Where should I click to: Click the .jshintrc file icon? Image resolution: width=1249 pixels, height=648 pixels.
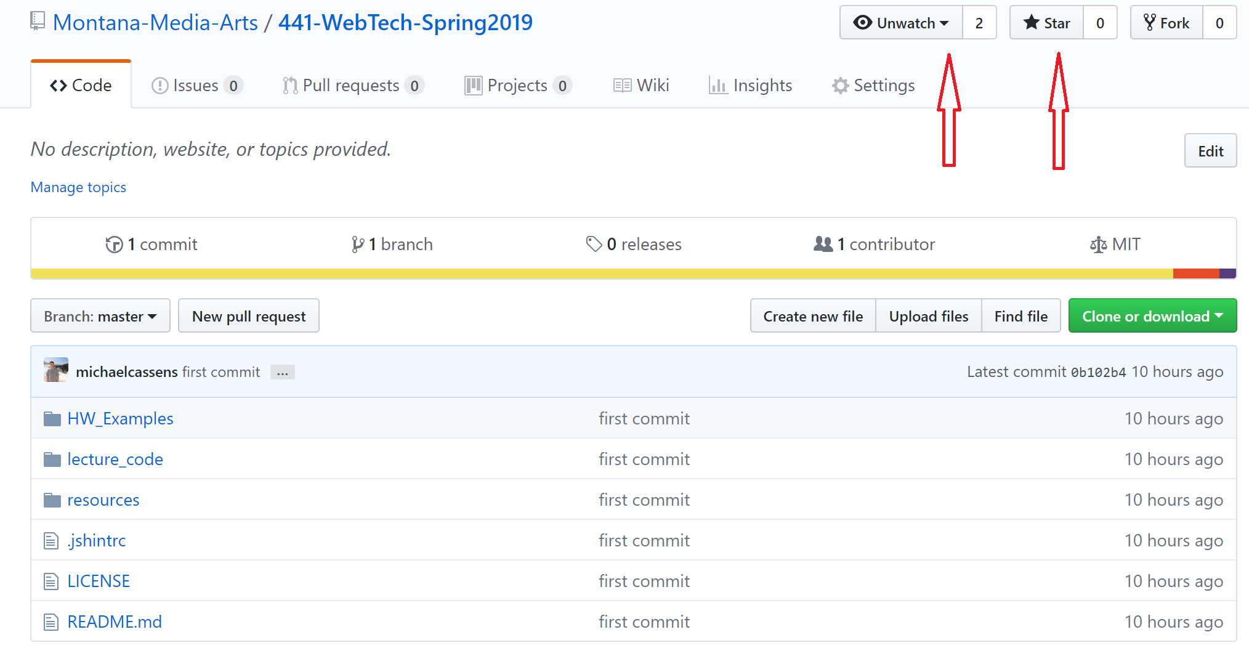(51, 541)
